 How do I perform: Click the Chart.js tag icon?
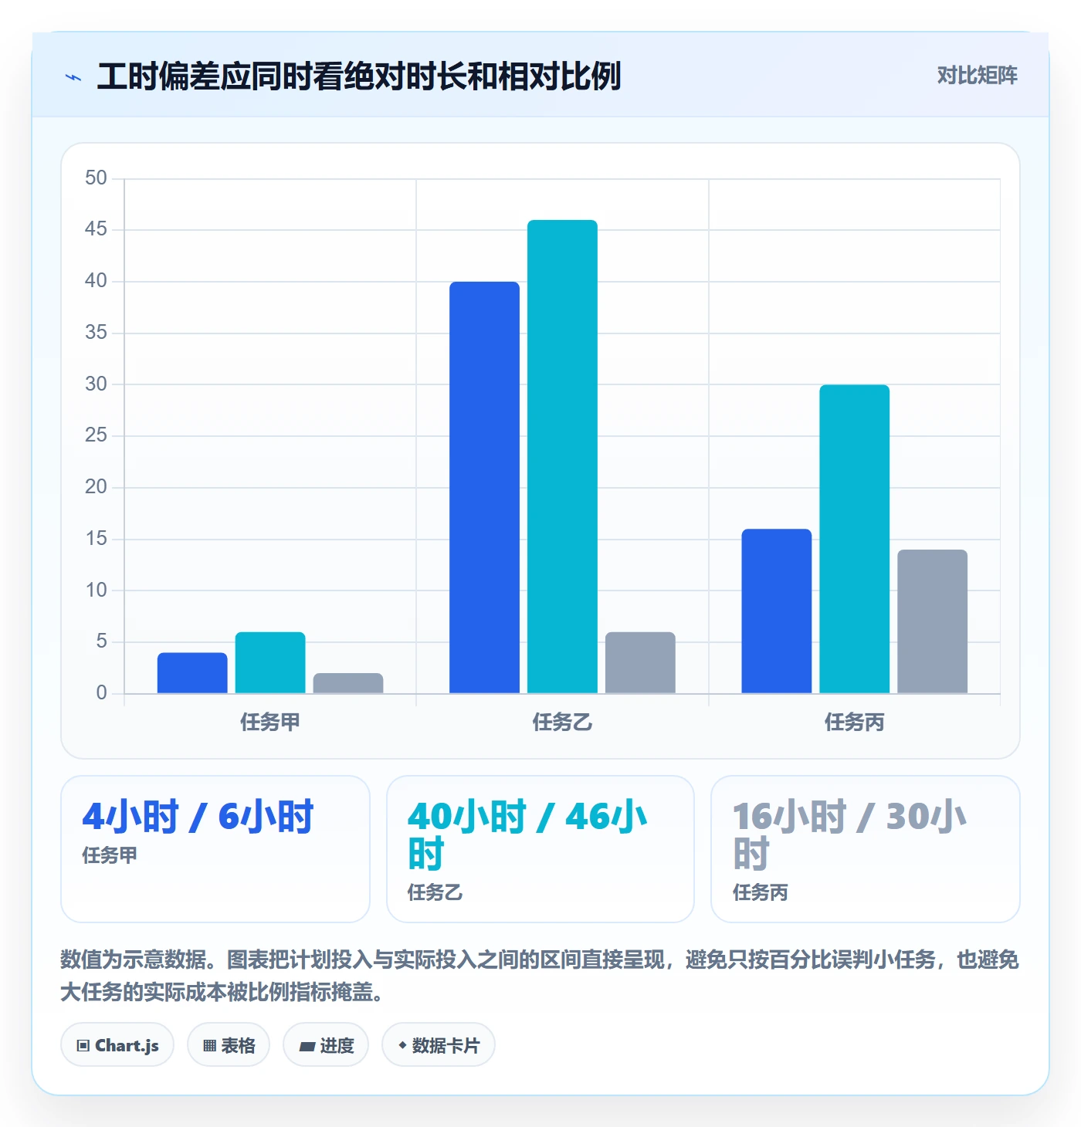click(x=83, y=1046)
